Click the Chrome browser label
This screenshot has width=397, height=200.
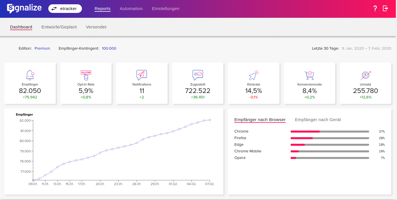click(x=241, y=131)
